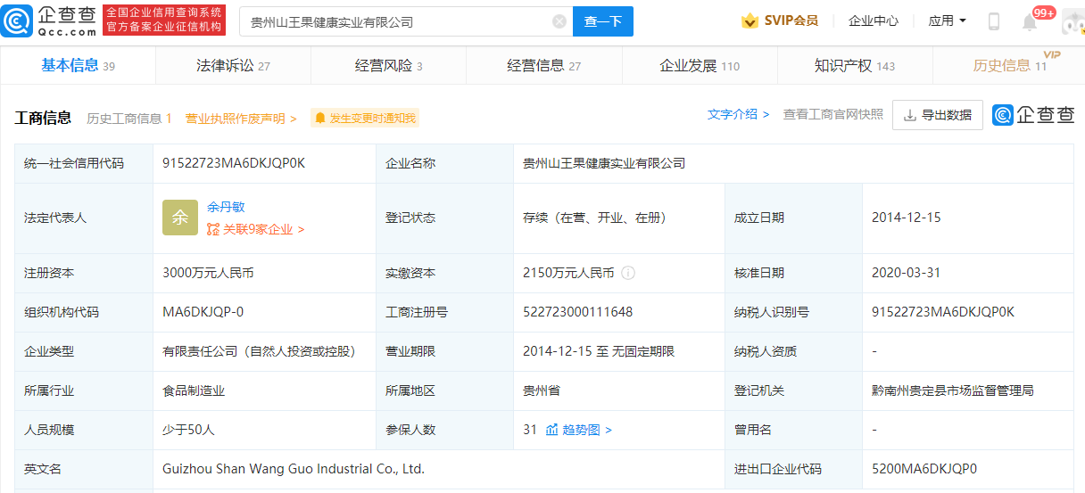Expand 关联9家企业 link
This screenshot has height=493, width=1085.
pos(256,229)
